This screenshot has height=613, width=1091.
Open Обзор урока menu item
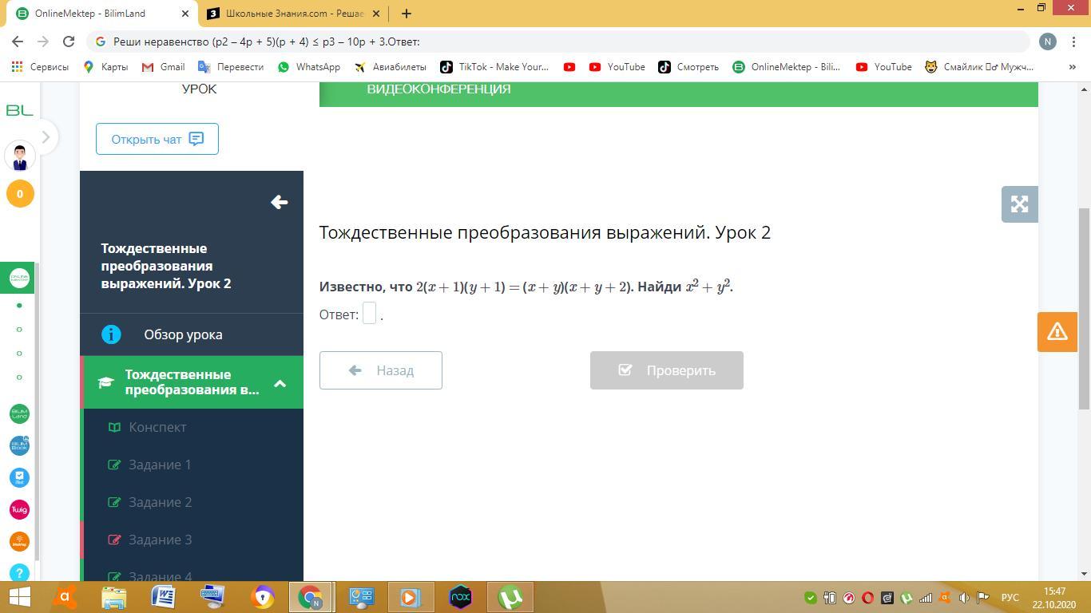(192, 334)
